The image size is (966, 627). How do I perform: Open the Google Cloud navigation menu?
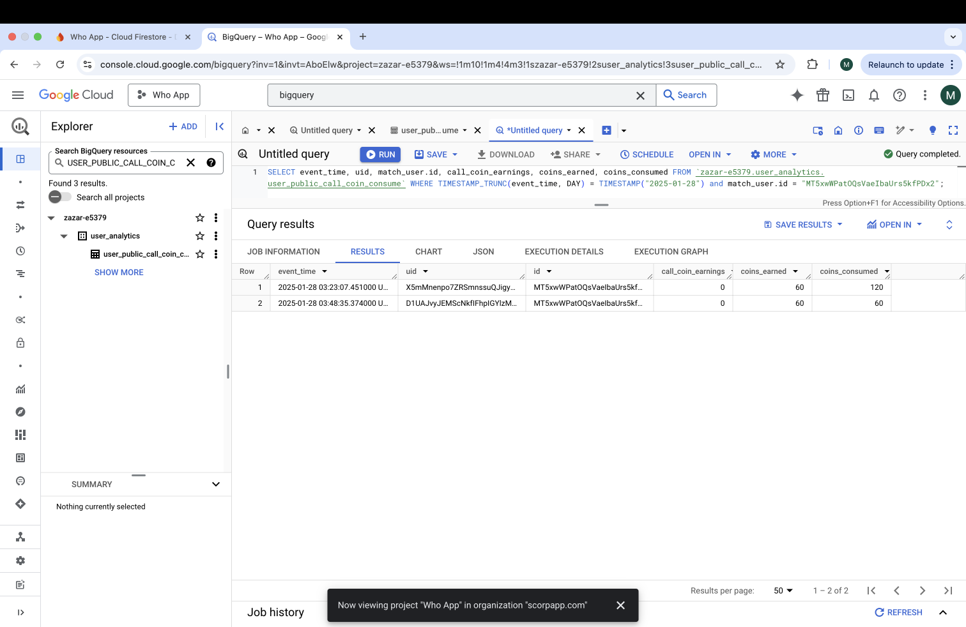(18, 95)
